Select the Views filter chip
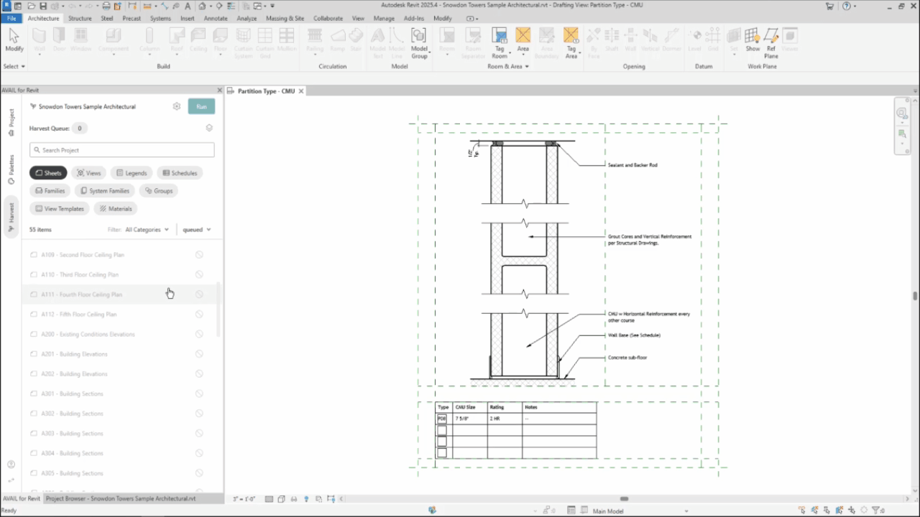 pos(88,173)
